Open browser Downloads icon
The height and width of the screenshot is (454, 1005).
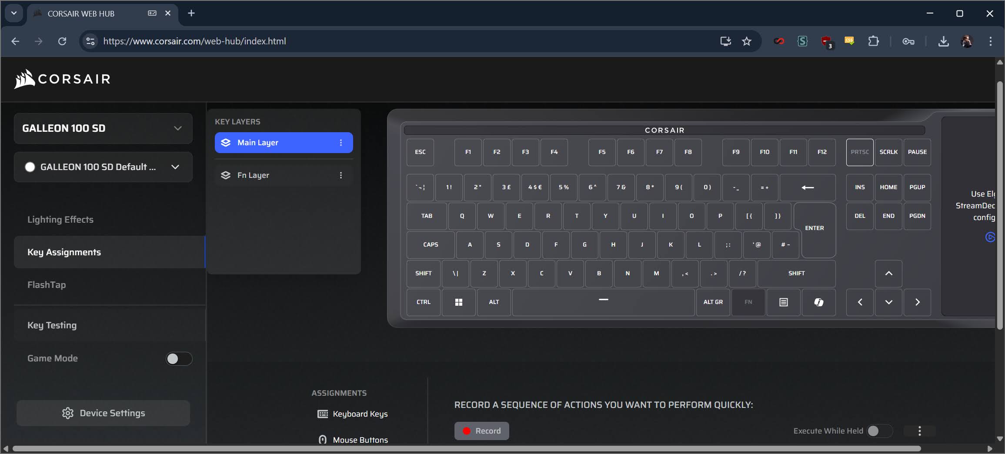[x=943, y=41]
